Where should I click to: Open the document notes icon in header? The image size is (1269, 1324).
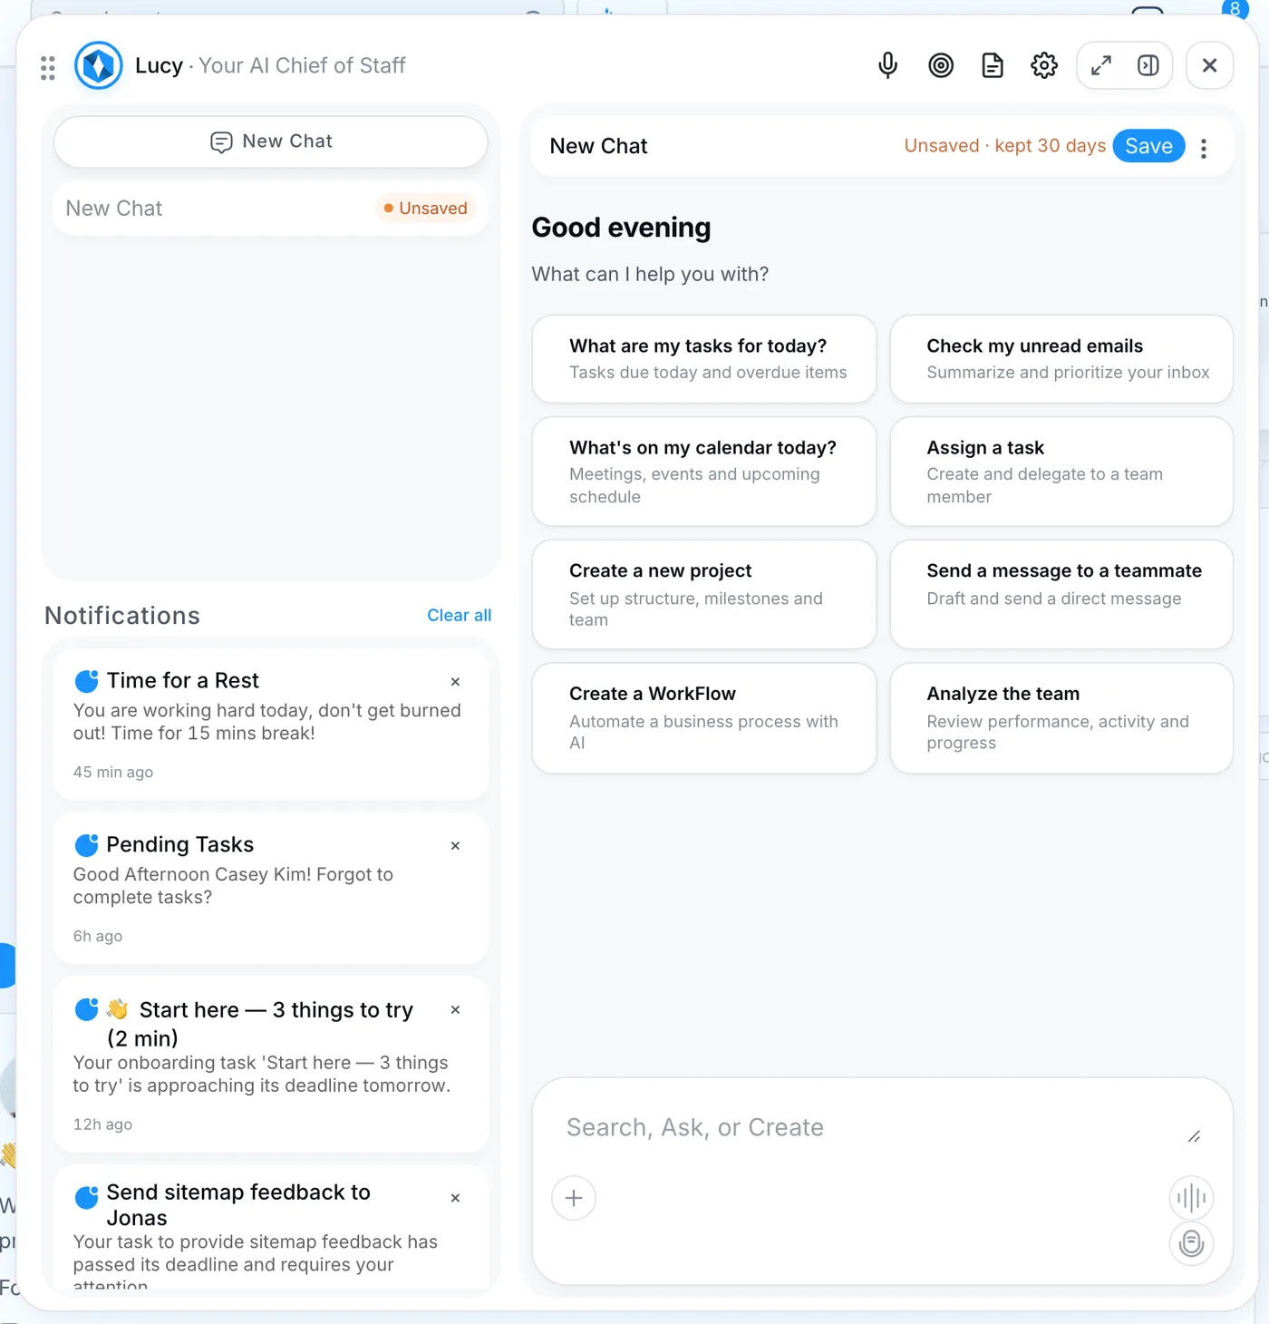click(x=993, y=65)
